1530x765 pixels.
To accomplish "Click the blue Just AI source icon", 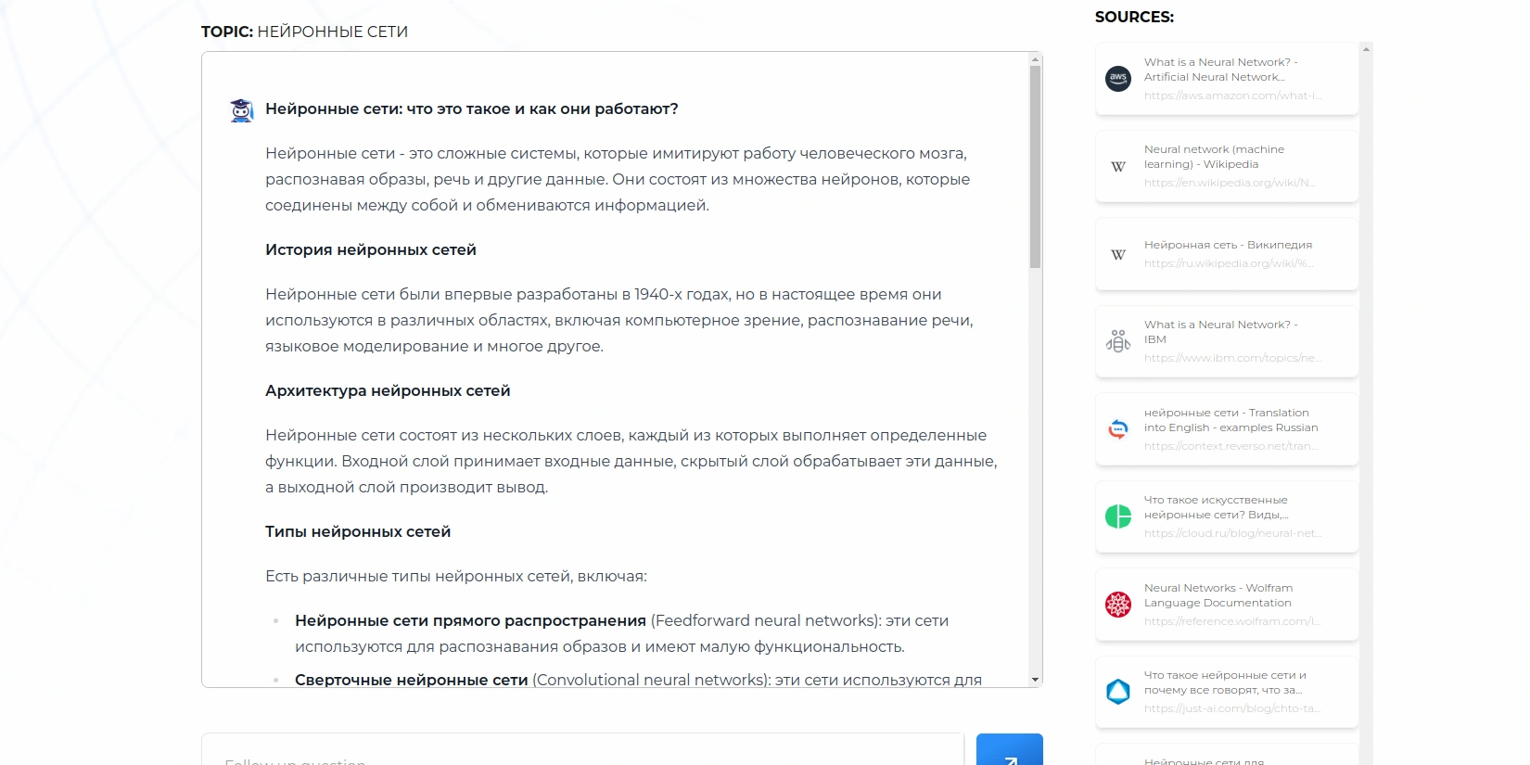I will pos(1118,692).
